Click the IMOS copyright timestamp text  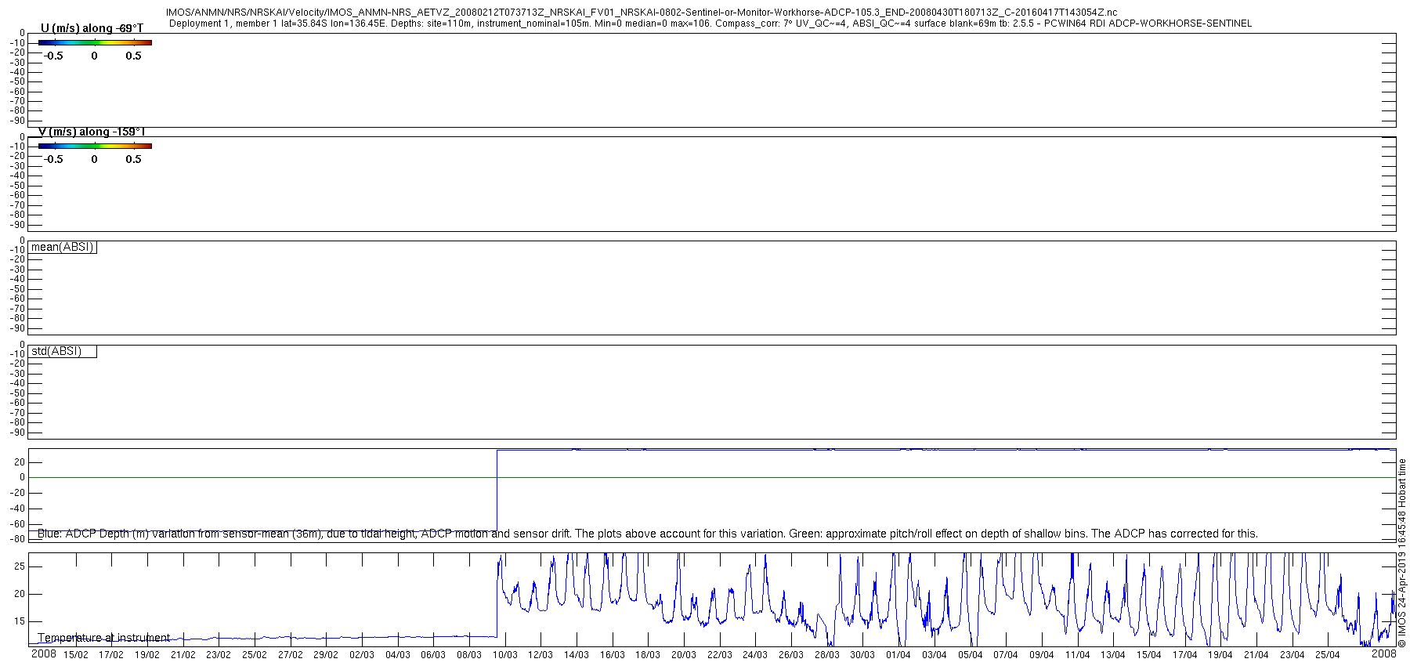pyautogui.click(x=1402, y=553)
